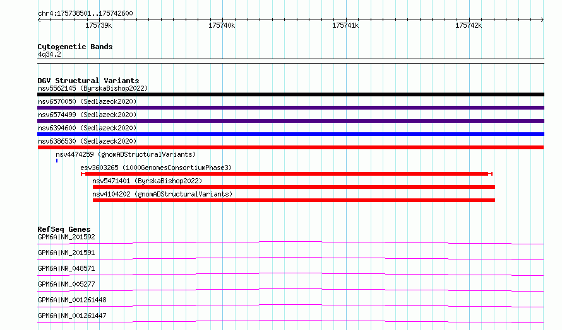The width and height of the screenshot is (562, 330).
Task: Click the 175742k ruler tick label
Action: coord(469,25)
